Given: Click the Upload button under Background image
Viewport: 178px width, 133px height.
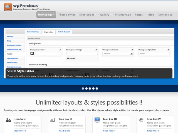Looking at the screenshot, I should coord(71,58).
